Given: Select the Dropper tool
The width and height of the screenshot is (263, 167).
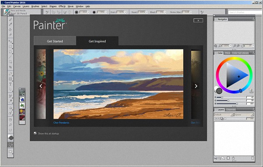Looking at the screenshot, I should click(11, 25).
